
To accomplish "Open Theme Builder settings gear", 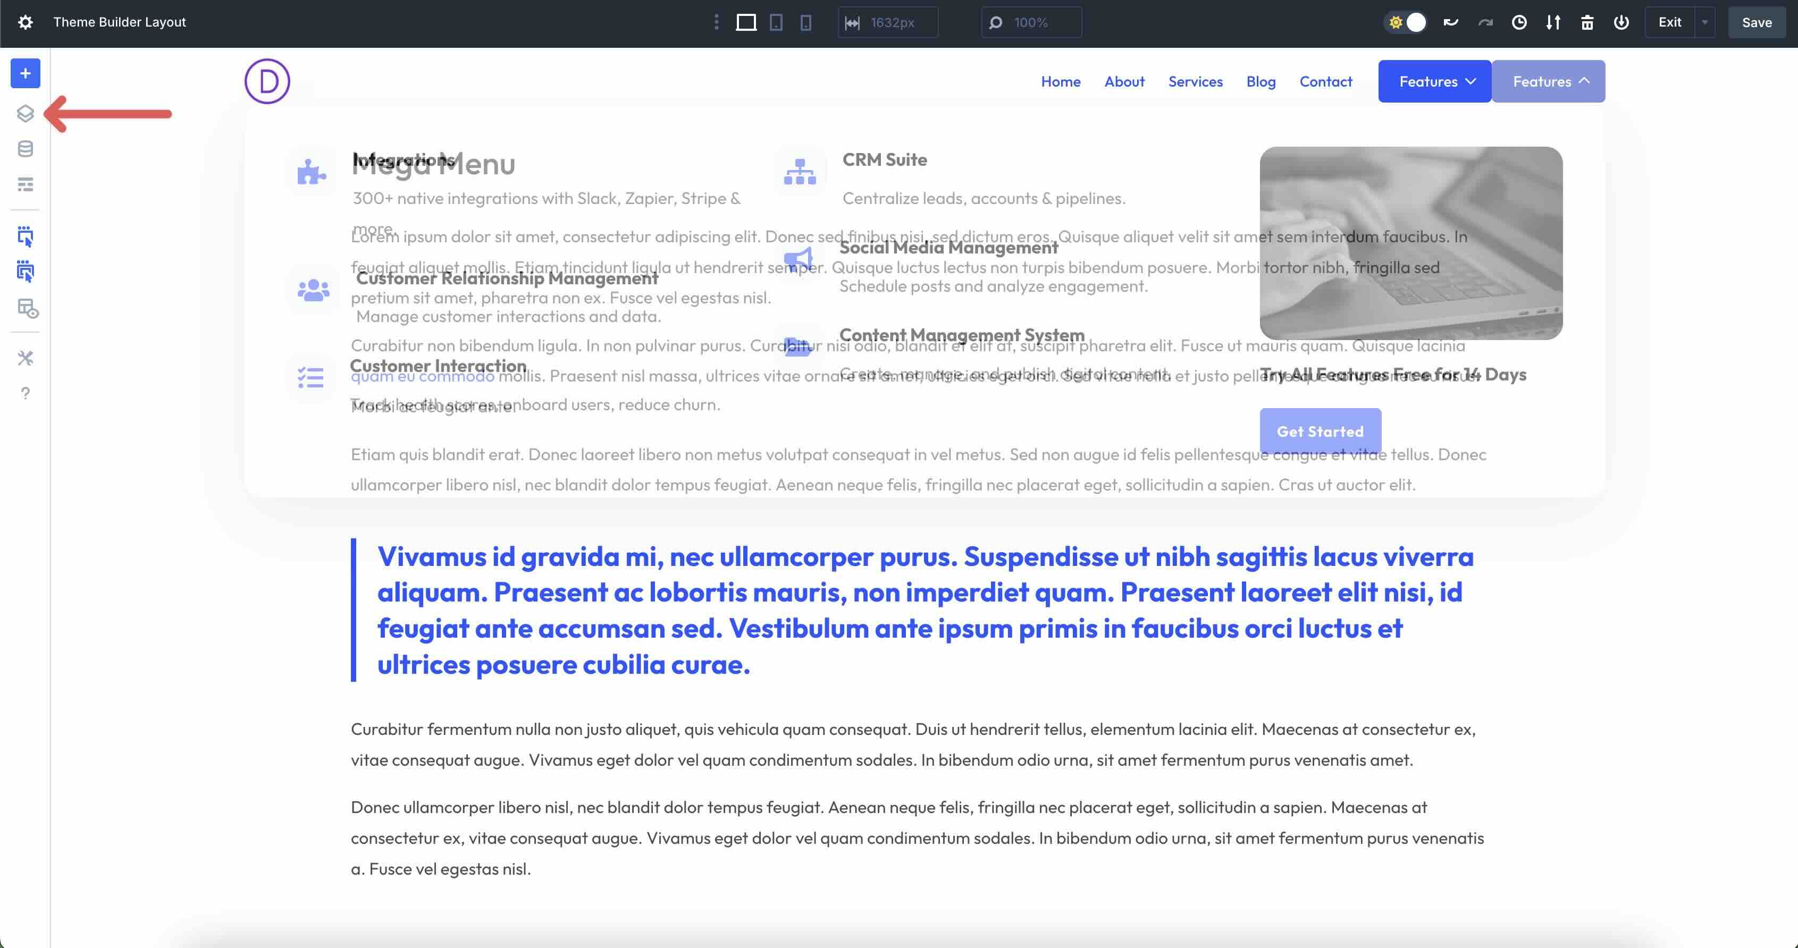I will tap(25, 22).
